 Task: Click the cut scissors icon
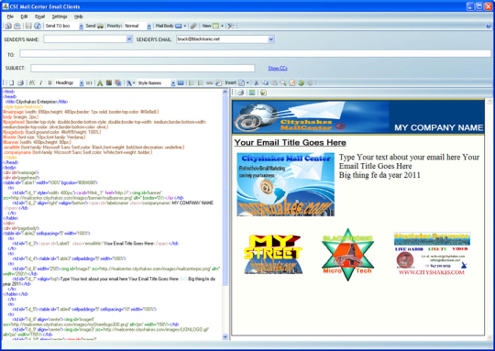[257, 82]
